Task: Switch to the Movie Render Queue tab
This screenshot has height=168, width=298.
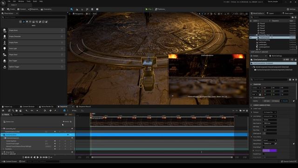Action: 46,107
